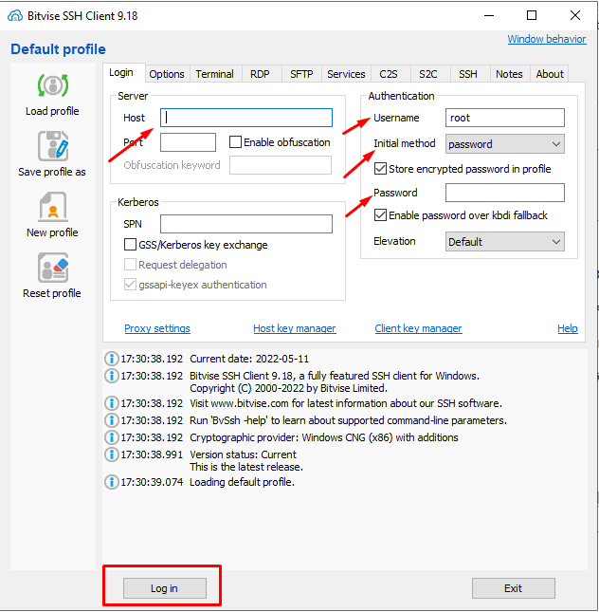Click the Load profile icon
599x612 pixels.
pyautogui.click(x=53, y=85)
